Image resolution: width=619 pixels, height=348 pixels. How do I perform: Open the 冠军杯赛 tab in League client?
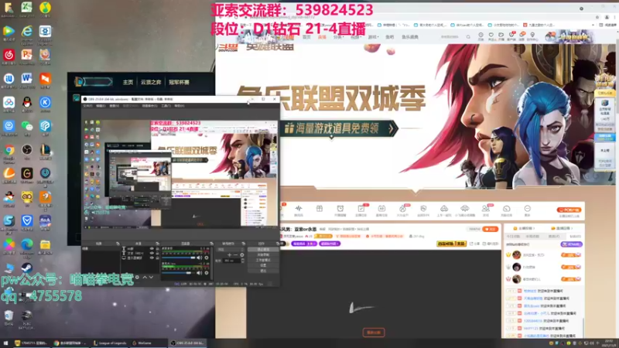point(180,82)
